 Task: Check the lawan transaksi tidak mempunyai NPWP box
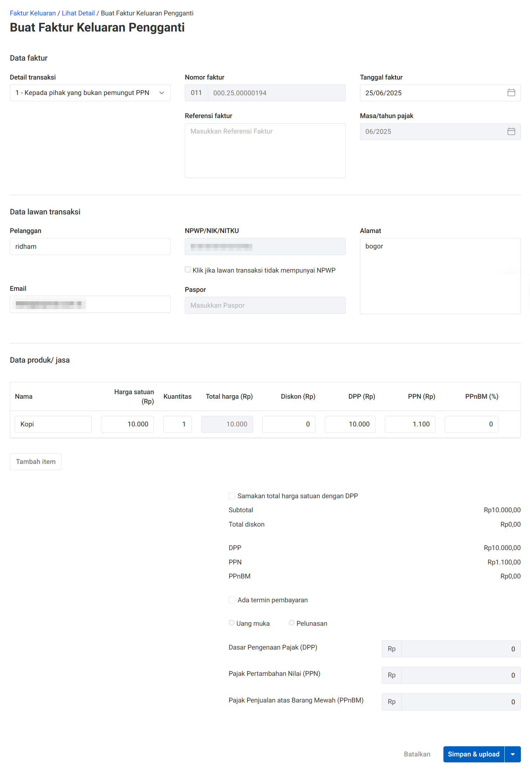pos(188,270)
